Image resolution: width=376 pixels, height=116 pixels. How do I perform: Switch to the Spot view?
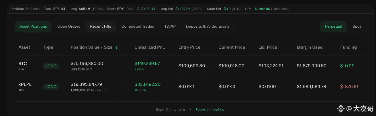[357, 26]
